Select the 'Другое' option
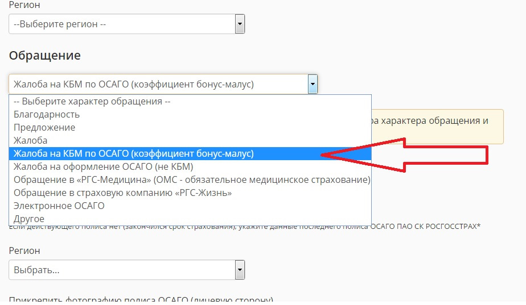 [190, 219]
